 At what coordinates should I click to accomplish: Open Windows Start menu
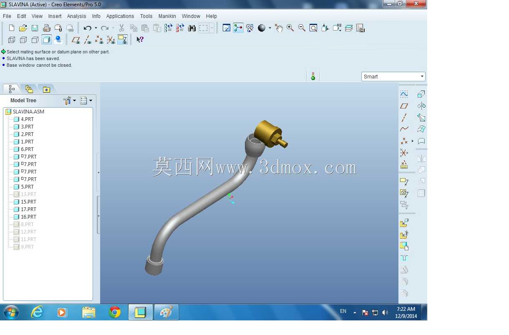pyautogui.click(x=10, y=312)
